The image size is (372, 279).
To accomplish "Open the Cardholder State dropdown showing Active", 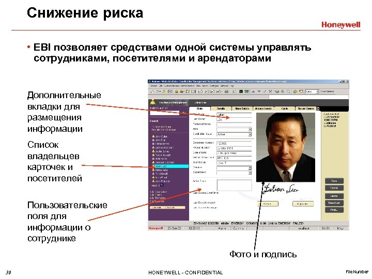I will [x=234, y=134].
